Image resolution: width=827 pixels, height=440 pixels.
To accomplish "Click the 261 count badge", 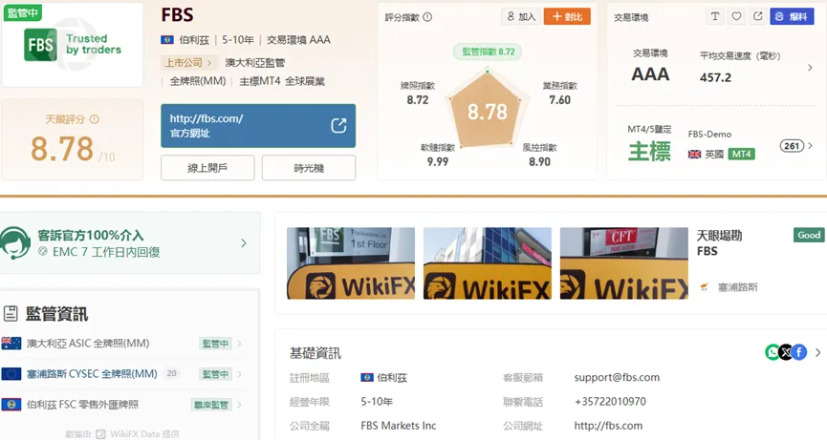I will 792,146.
